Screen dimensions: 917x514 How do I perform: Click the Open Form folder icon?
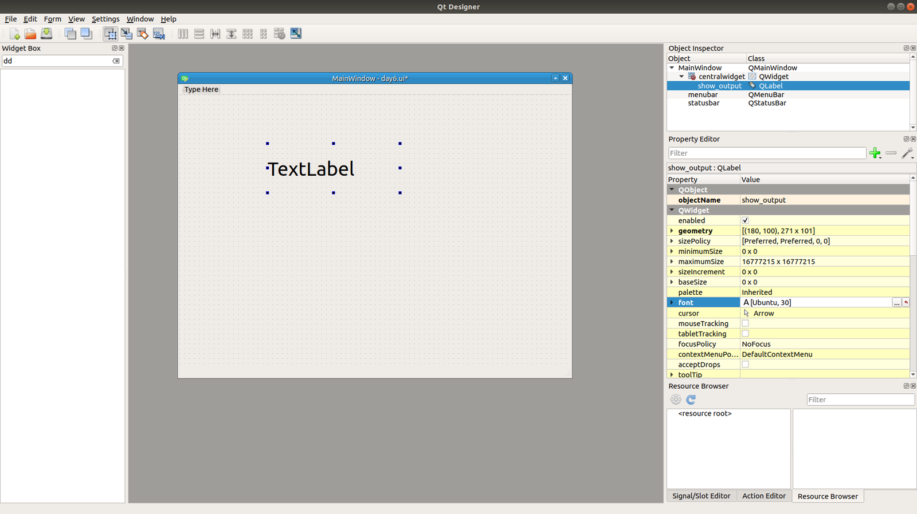30,34
